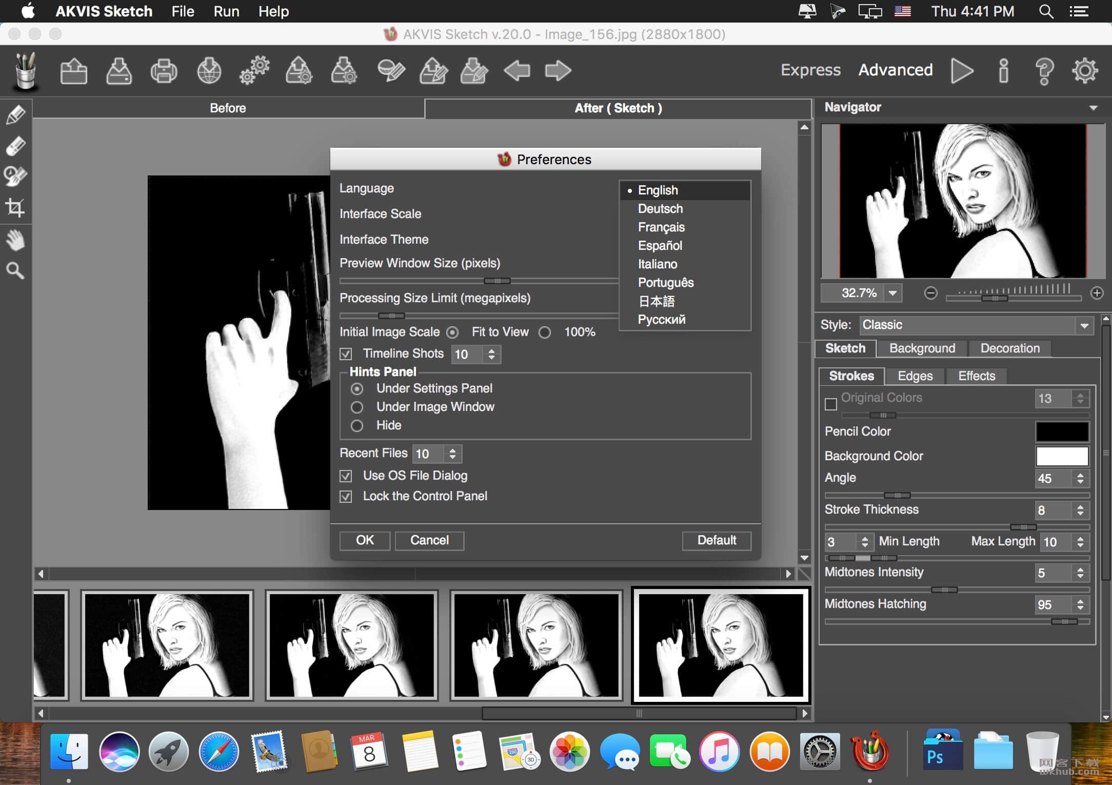Switch to the Decoration tab
This screenshot has height=785, width=1112.
(x=1010, y=348)
